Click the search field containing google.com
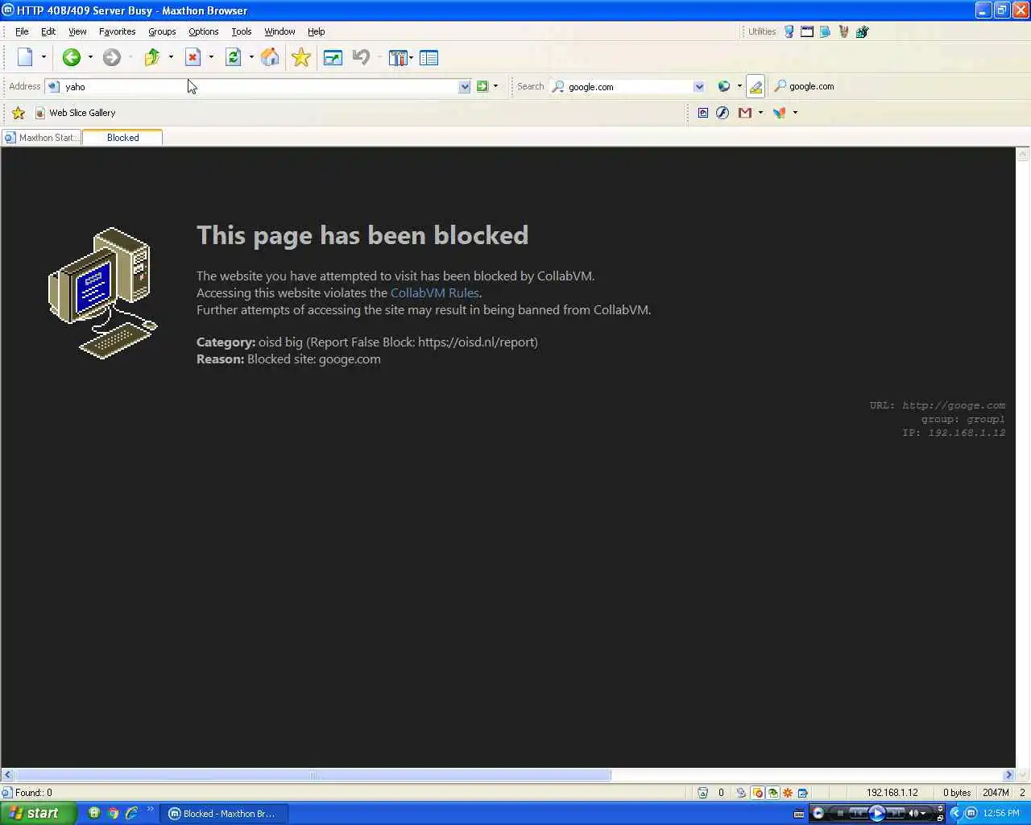 [x=628, y=86]
